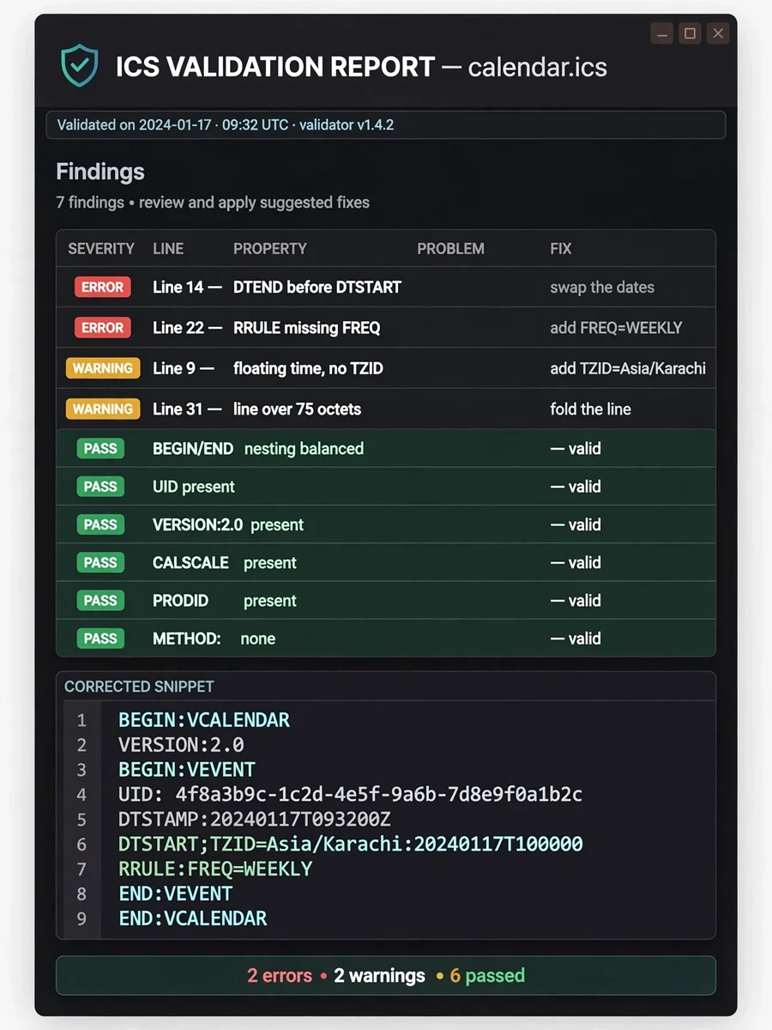Click the PROBLEM column header

click(450, 249)
